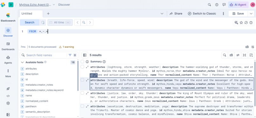
Task: Open results display options sliders icon
Action: click(238, 55)
